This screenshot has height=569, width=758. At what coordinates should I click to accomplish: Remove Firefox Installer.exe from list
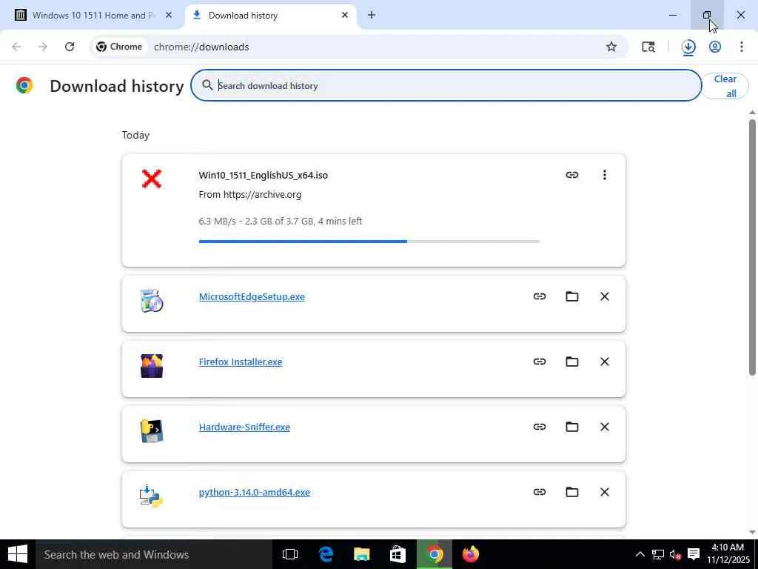click(604, 362)
